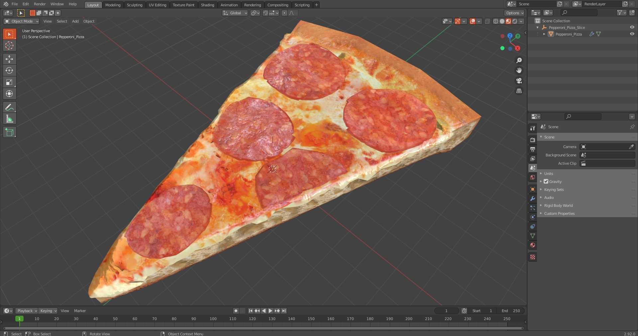
Task: Jump to the timeline end frame button
Action: tap(284, 311)
